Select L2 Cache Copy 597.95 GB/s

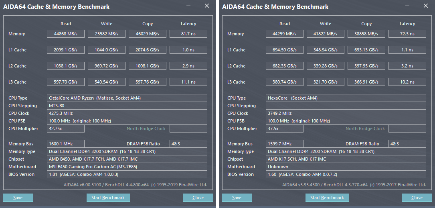point(366,66)
